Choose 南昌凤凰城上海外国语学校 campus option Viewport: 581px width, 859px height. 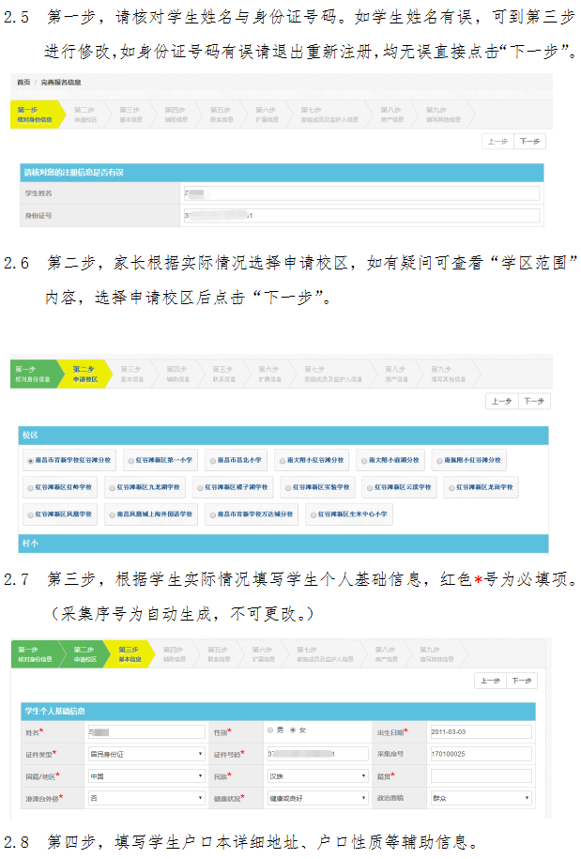(x=113, y=515)
